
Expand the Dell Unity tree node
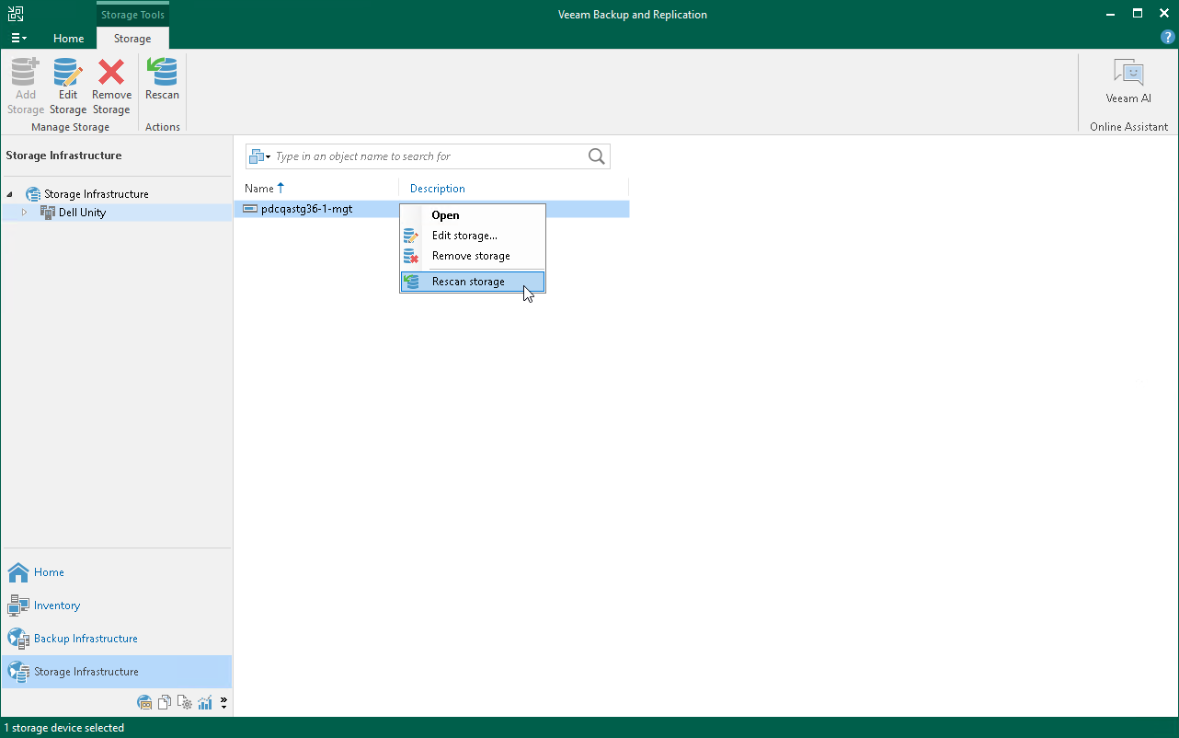click(x=25, y=213)
